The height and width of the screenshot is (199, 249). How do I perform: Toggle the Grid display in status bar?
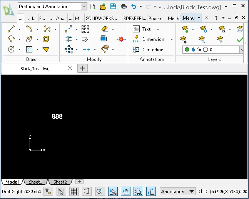coord(74,191)
